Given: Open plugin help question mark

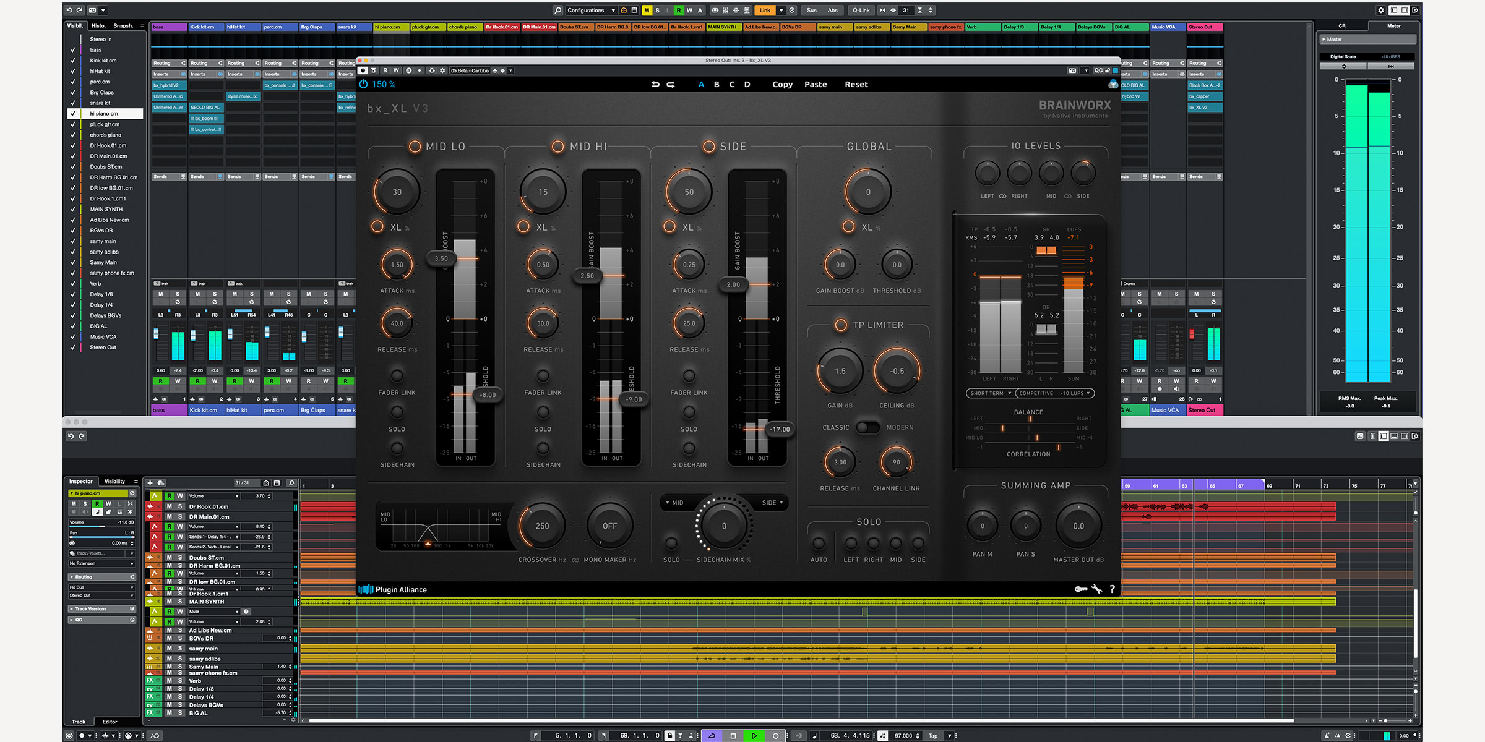Looking at the screenshot, I should click(x=1112, y=589).
